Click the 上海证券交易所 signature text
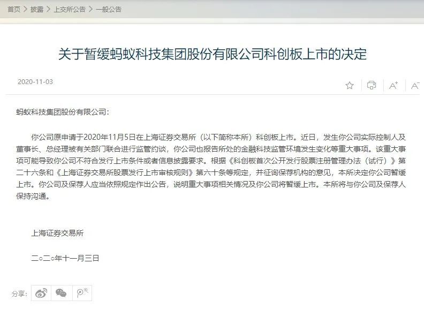424x316 pixels. point(57,233)
